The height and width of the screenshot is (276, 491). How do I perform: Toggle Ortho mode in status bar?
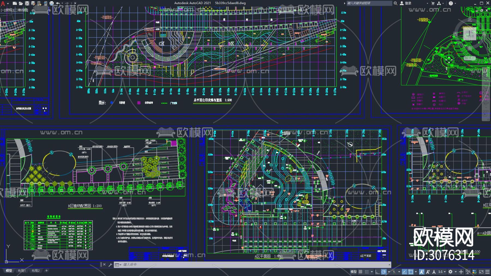[x=377, y=272]
